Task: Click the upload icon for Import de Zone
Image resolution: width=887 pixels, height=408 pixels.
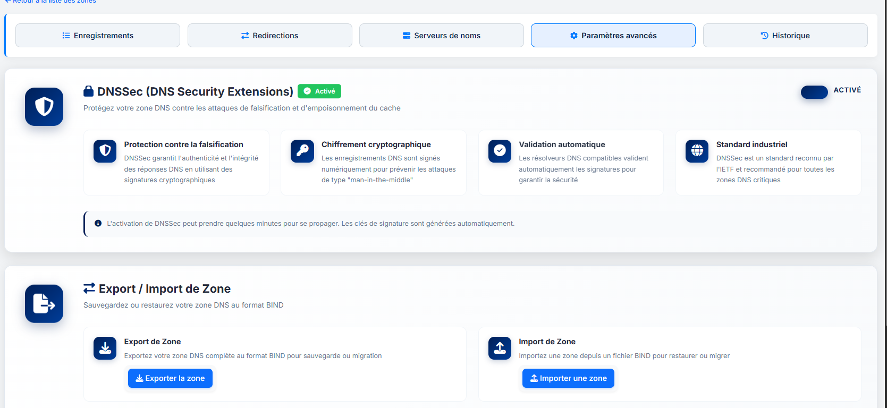Action: [500, 348]
